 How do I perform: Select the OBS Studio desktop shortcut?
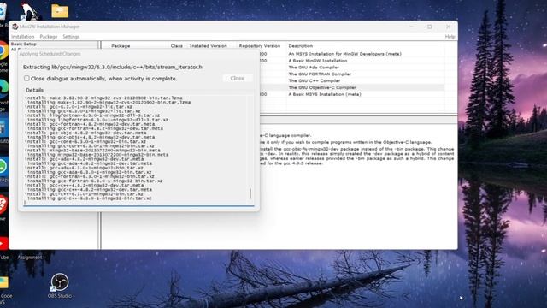tap(60, 286)
